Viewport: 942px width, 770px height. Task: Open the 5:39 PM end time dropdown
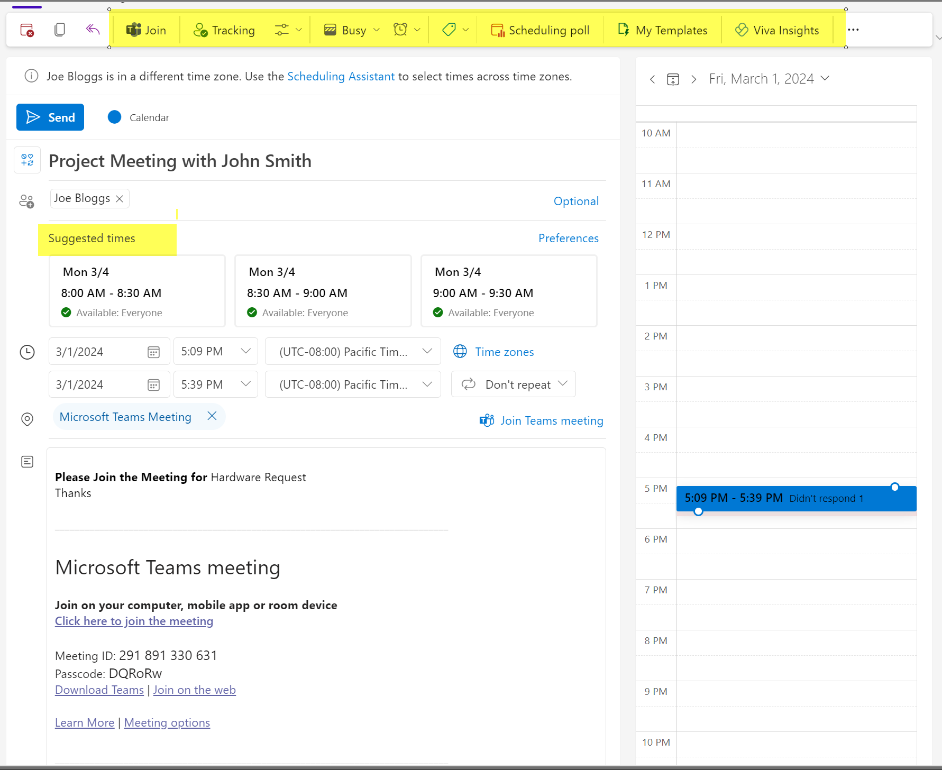tap(216, 384)
